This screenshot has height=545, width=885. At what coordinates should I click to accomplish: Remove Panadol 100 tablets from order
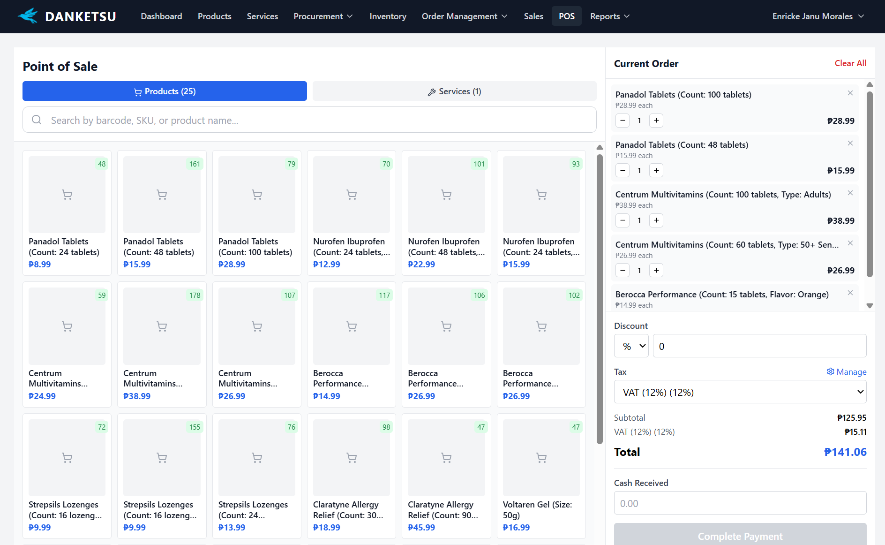click(x=850, y=93)
